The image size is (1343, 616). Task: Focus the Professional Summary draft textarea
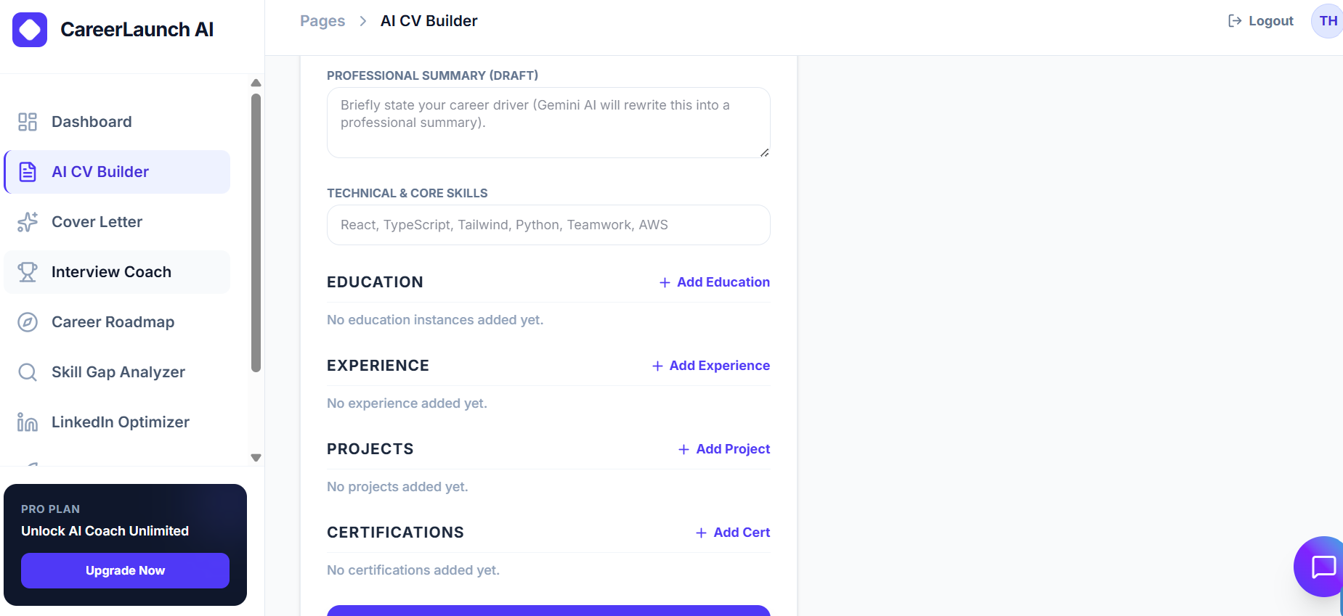pyautogui.click(x=548, y=123)
